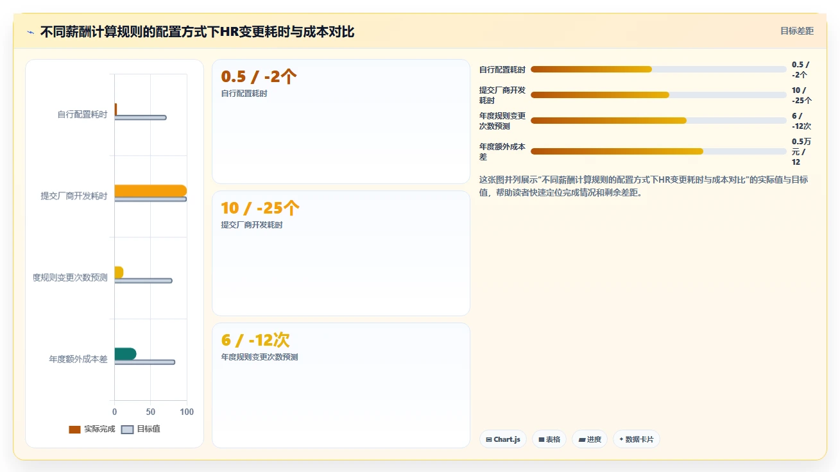Click the chart y-axis label 提交厂商开发耗时
Image resolution: width=840 pixels, height=472 pixels.
[x=74, y=196]
